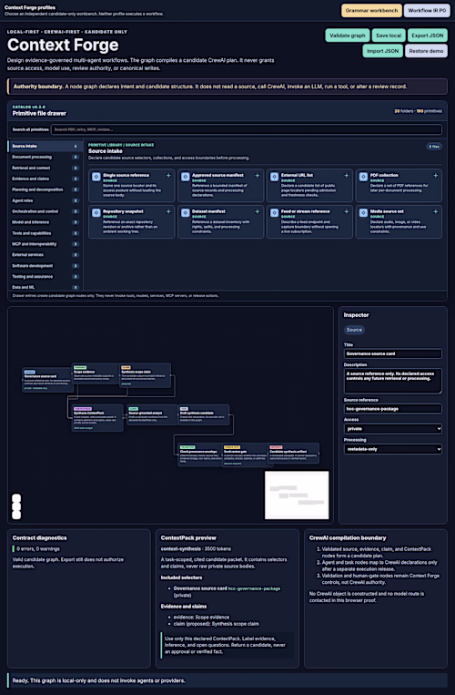Open the Access dropdown in Inspector
This screenshot has width=455, height=695.
392,429
